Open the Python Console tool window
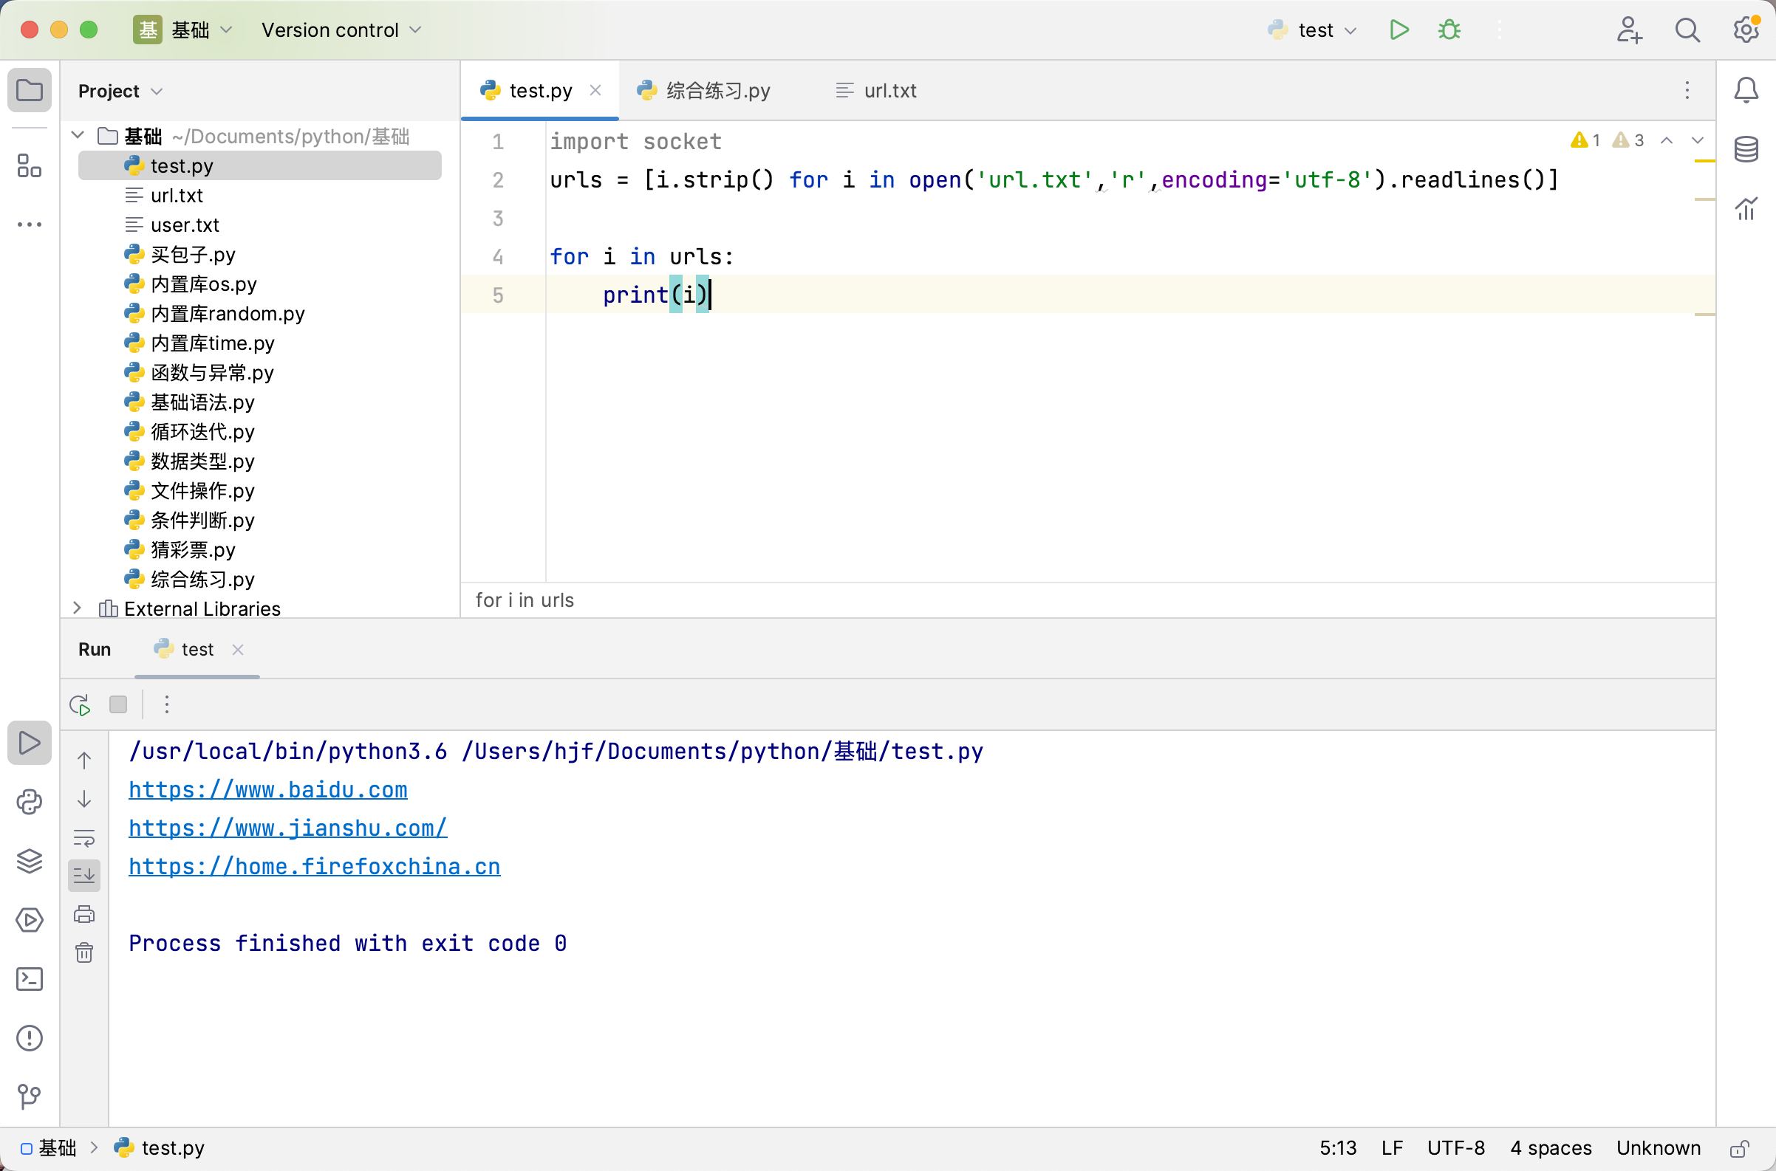The image size is (1776, 1171). (x=29, y=801)
